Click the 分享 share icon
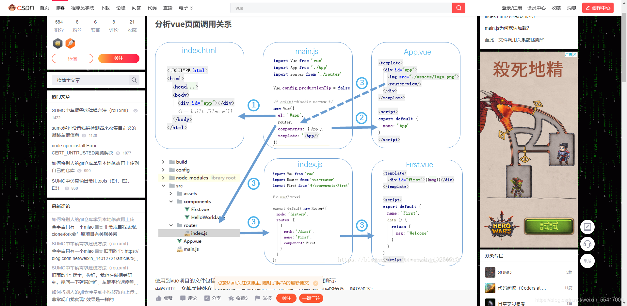 207,298
